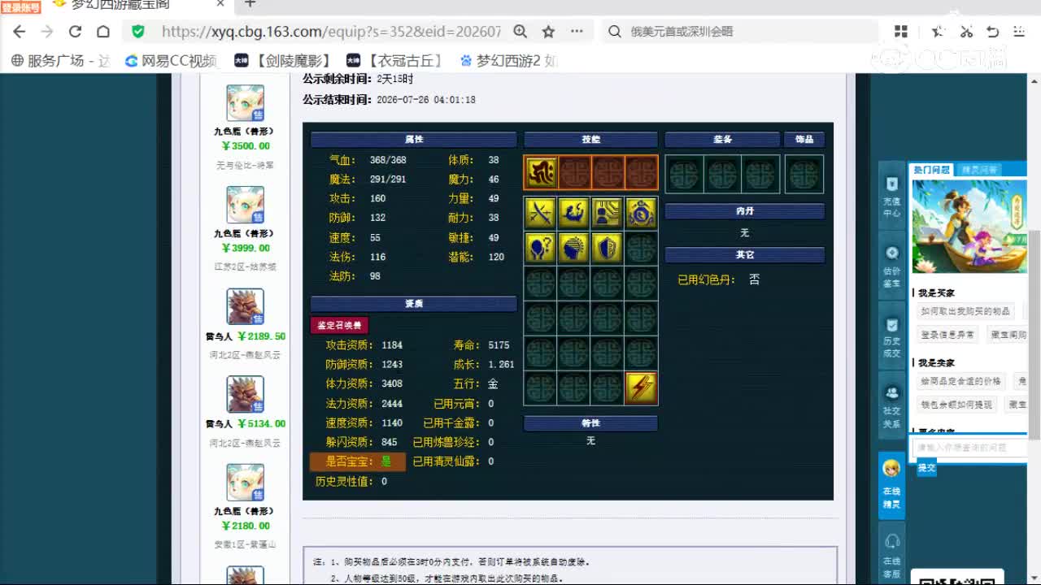
Task: Select the seated-figure skill icon
Action: click(x=607, y=213)
